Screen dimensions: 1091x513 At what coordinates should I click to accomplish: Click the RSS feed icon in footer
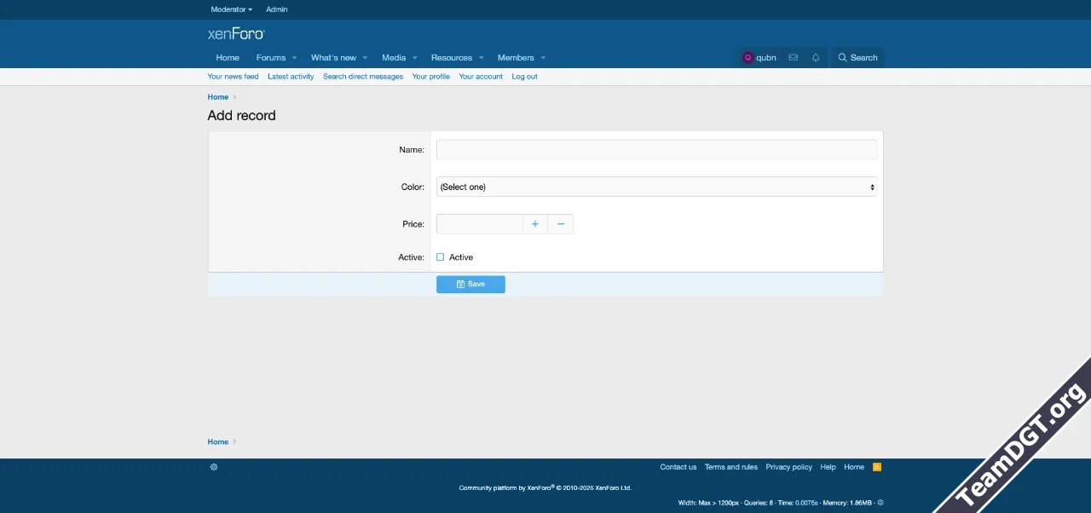pyautogui.click(x=876, y=467)
